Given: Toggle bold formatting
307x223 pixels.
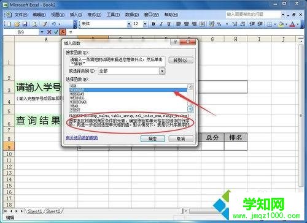Looking at the screenshot, I should pyautogui.click(x=153, y=24).
